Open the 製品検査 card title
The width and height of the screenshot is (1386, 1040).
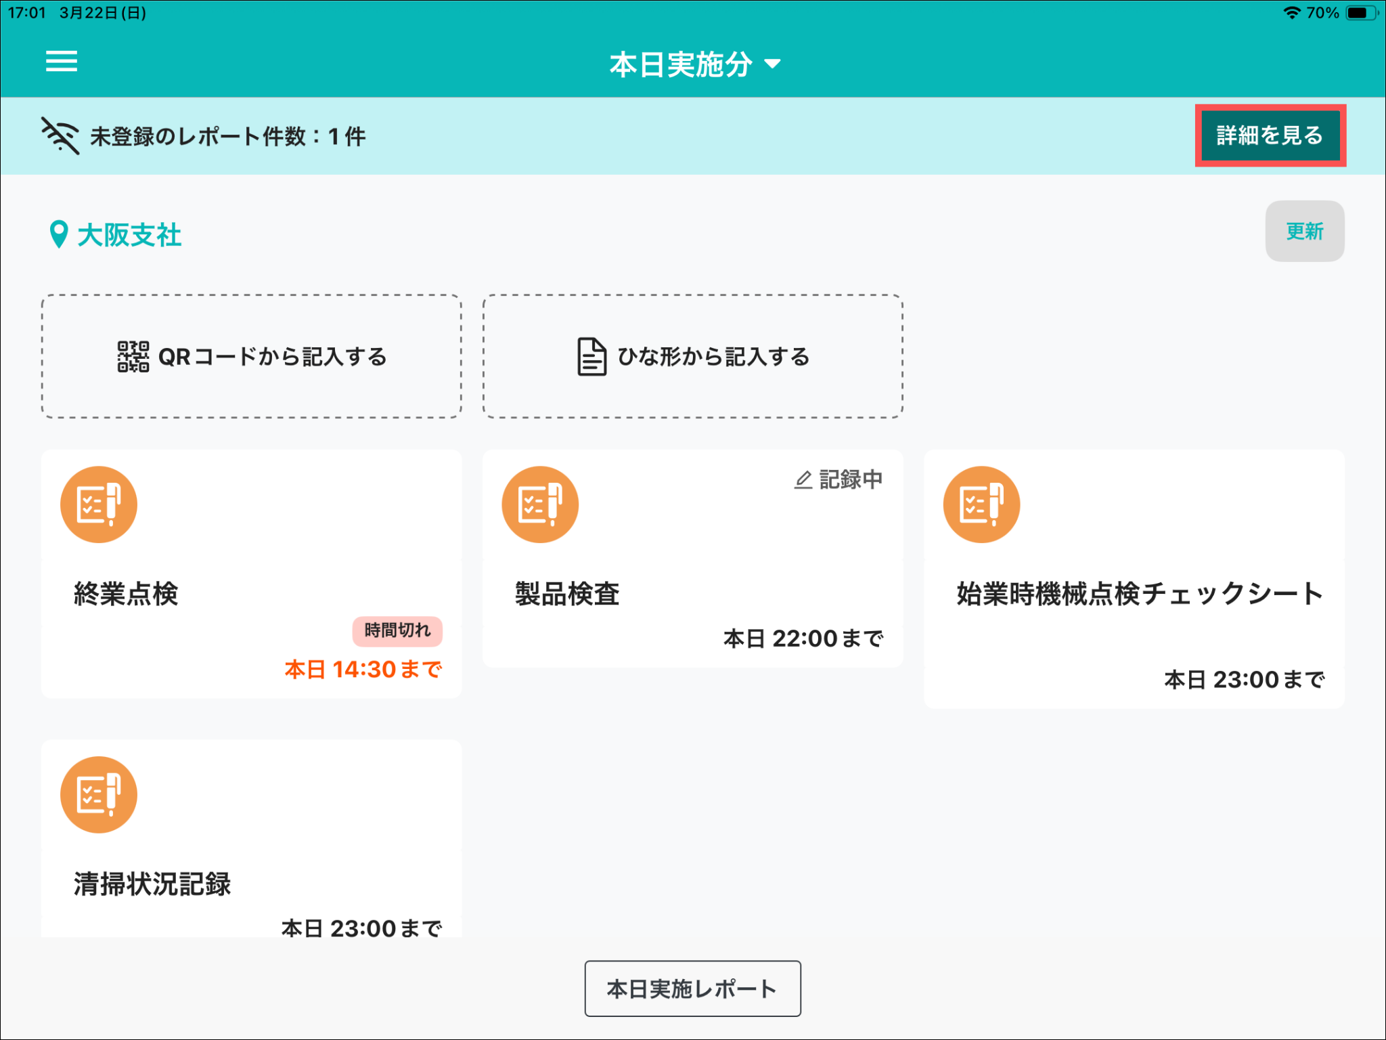pyautogui.click(x=567, y=594)
